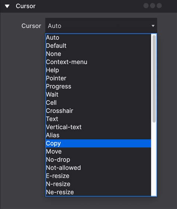The image size is (177, 209).
Task: Choose the Help cursor option
Action: (x=98, y=70)
